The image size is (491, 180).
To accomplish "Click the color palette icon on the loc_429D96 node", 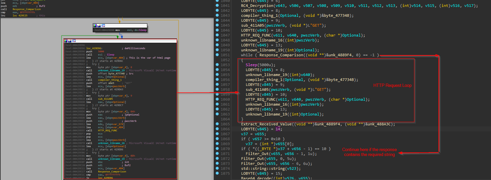I will point(66,41).
